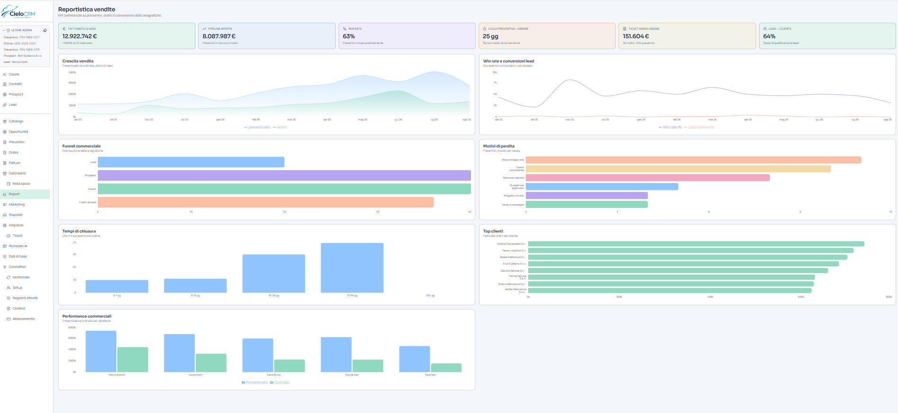This screenshot has height=413, width=898.
Task: Toggle the Preventivato legend in Performance commerciali
Action: point(255,382)
